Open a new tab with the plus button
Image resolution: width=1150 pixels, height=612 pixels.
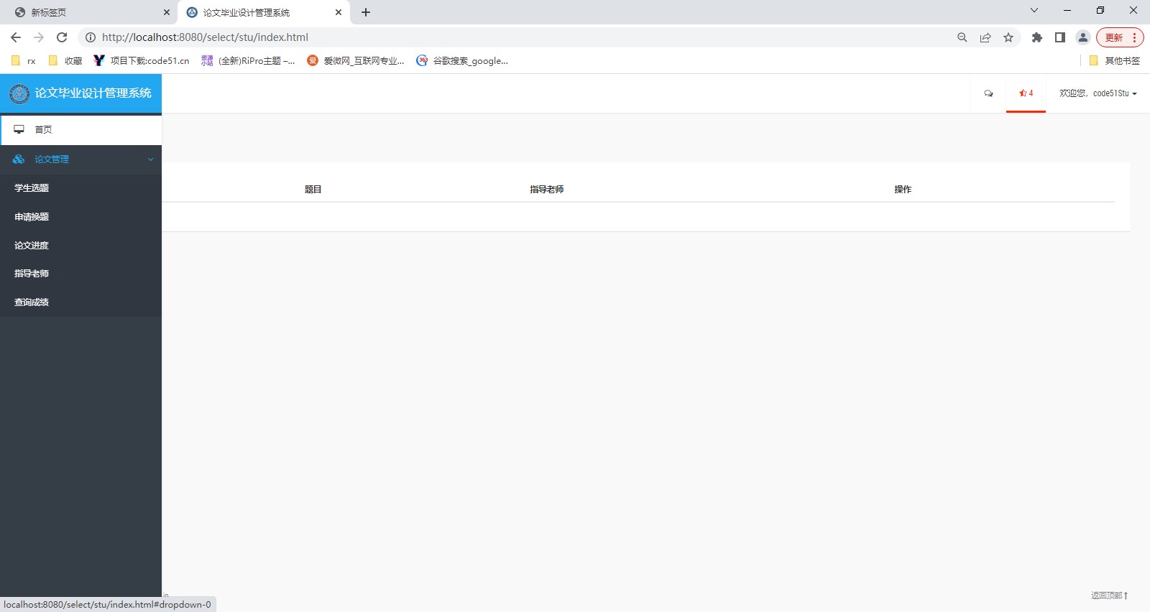(366, 12)
